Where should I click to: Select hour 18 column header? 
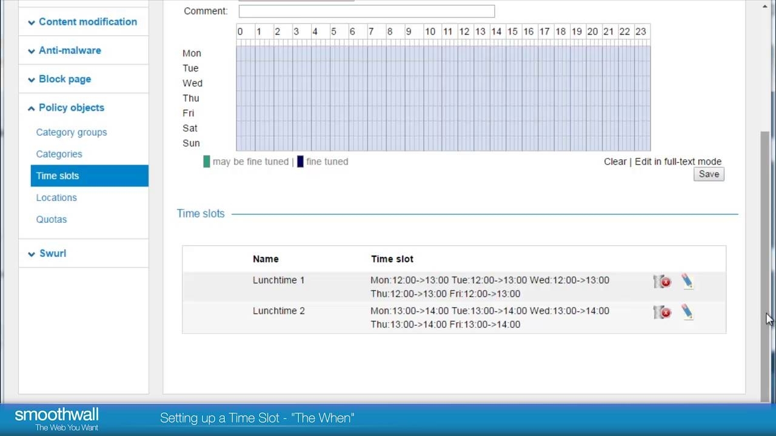click(560, 31)
